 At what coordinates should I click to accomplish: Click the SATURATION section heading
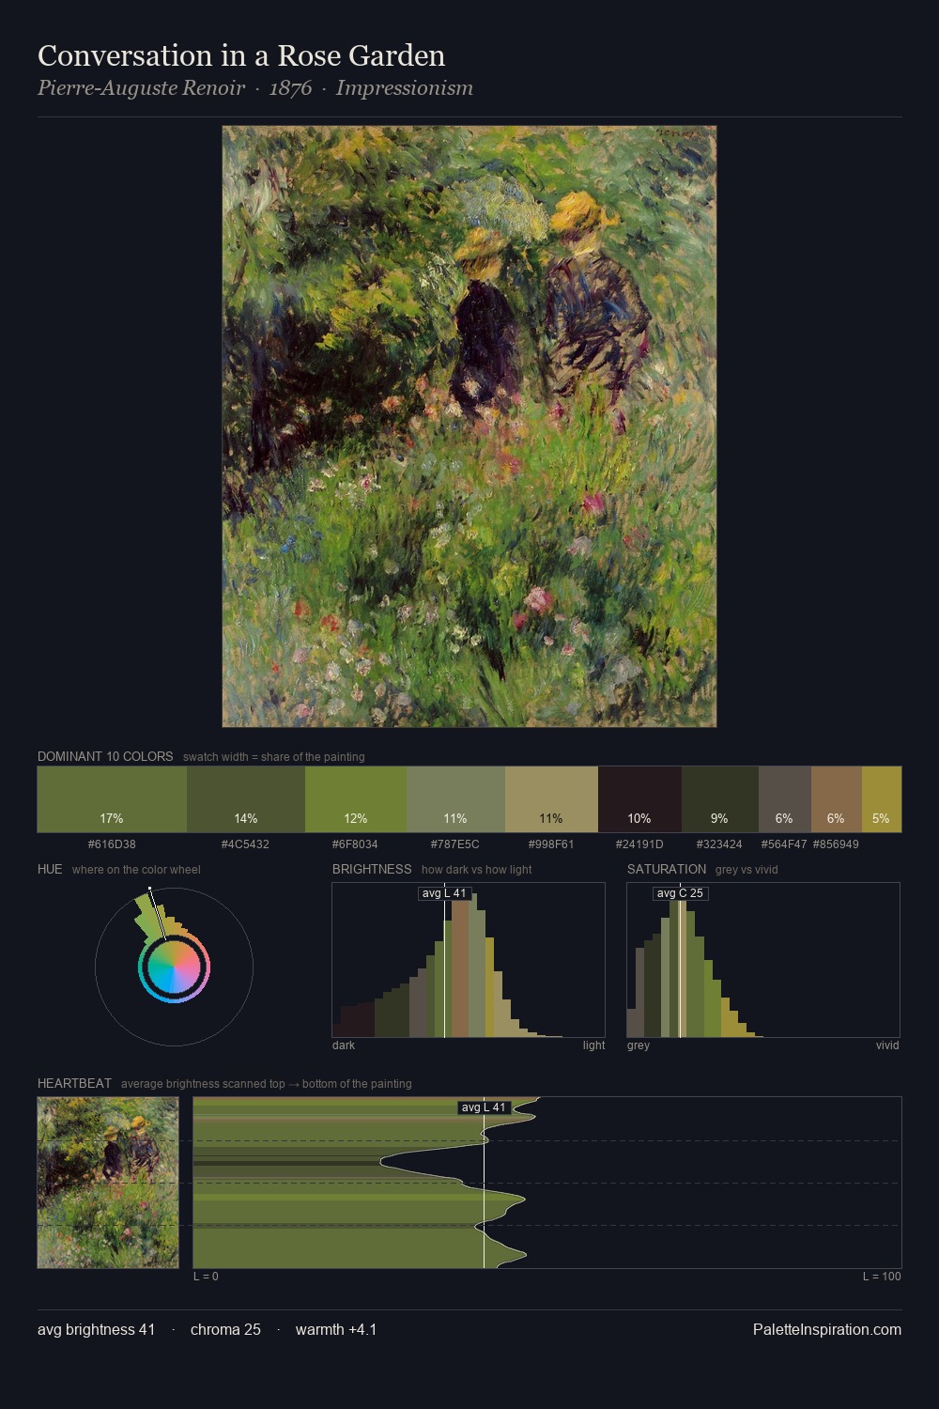coord(667,869)
